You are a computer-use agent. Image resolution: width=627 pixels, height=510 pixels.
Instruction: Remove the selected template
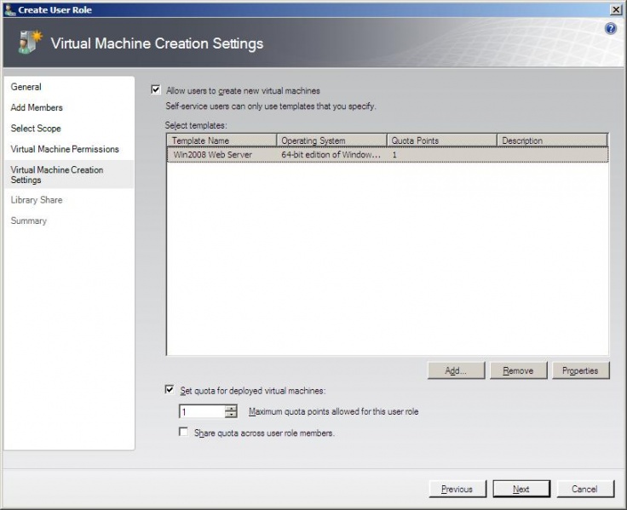(x=518, y=370)
